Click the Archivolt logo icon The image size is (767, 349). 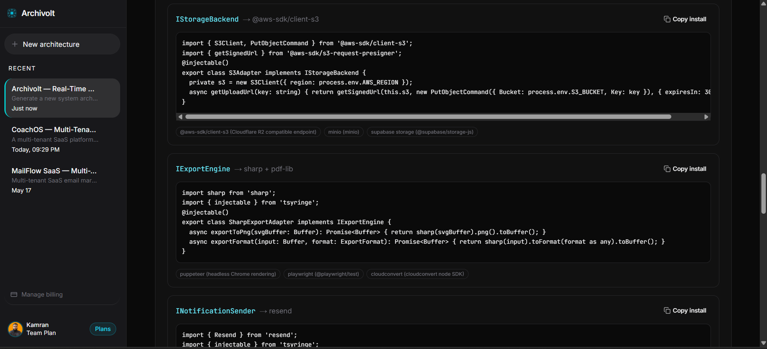click(12, 13)
